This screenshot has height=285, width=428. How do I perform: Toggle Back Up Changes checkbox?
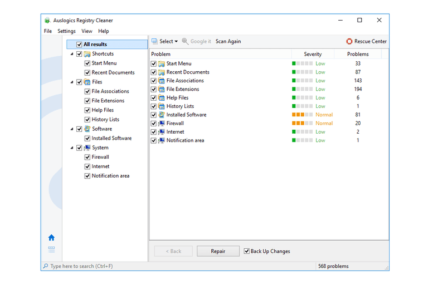click(x=246, y=251)
